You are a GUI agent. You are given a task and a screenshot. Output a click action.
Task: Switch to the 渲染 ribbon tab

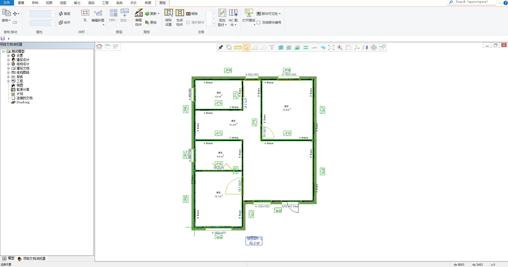coord(91,3)
